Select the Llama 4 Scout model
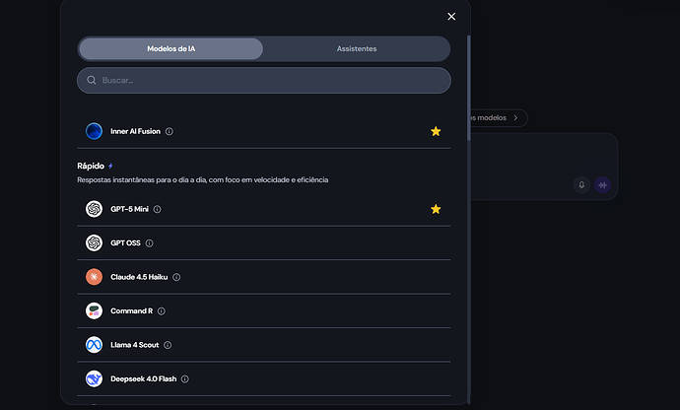 (x=264, y=345)
